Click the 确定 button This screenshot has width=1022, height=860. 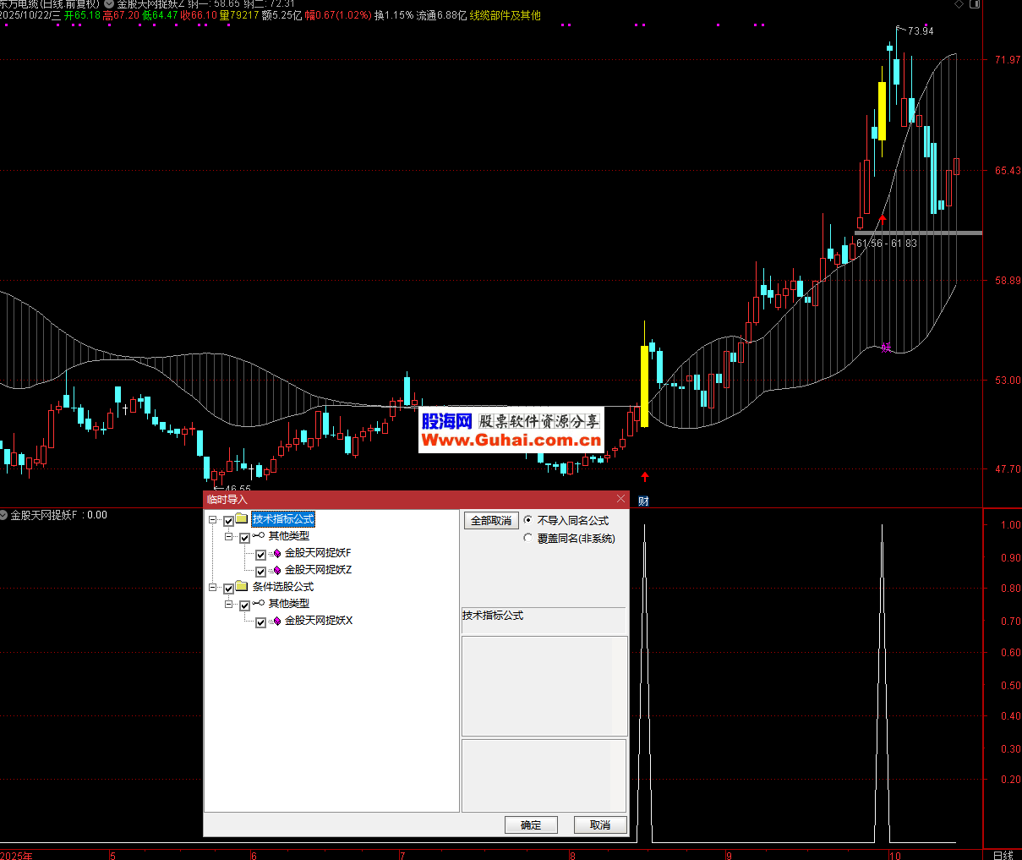tap(531, 825)
